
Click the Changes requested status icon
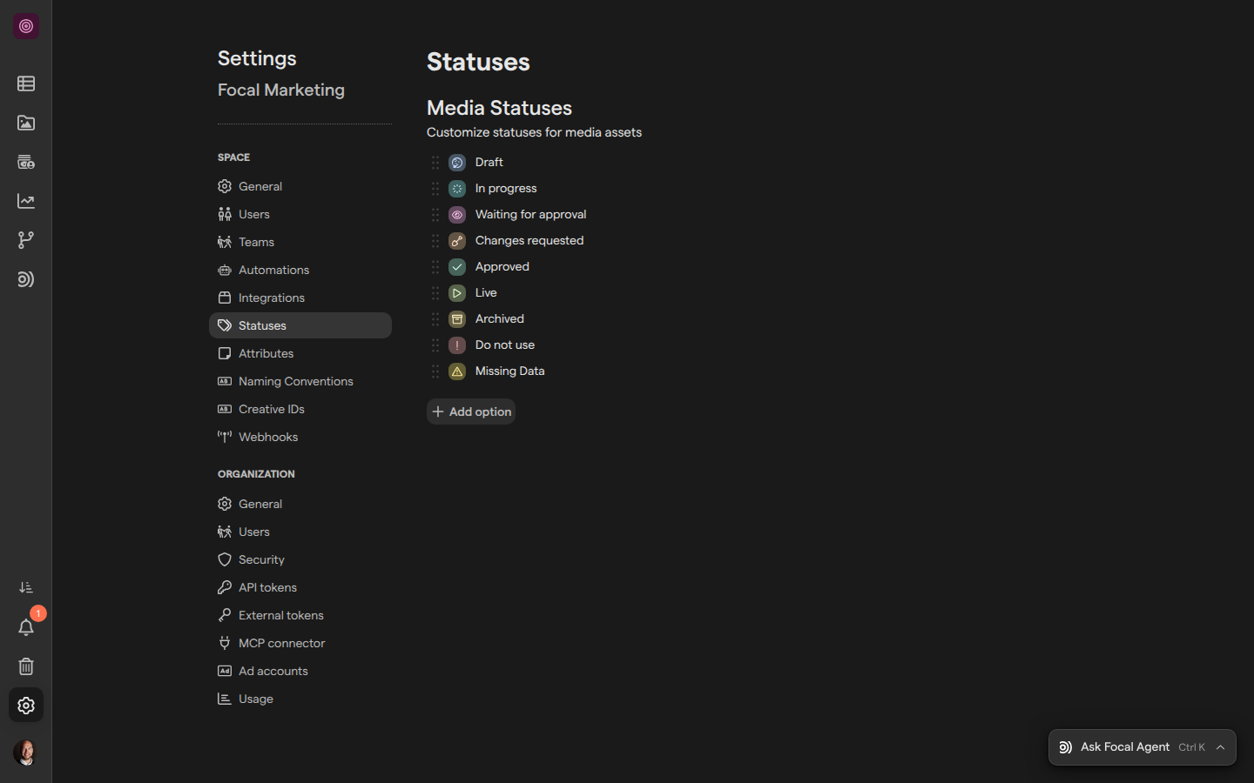click(x=457, y=241)
